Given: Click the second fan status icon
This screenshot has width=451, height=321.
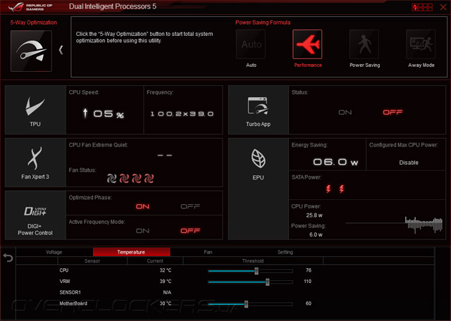Looking at the screenshot, I should pyautogui.click(x=124, y=179).
